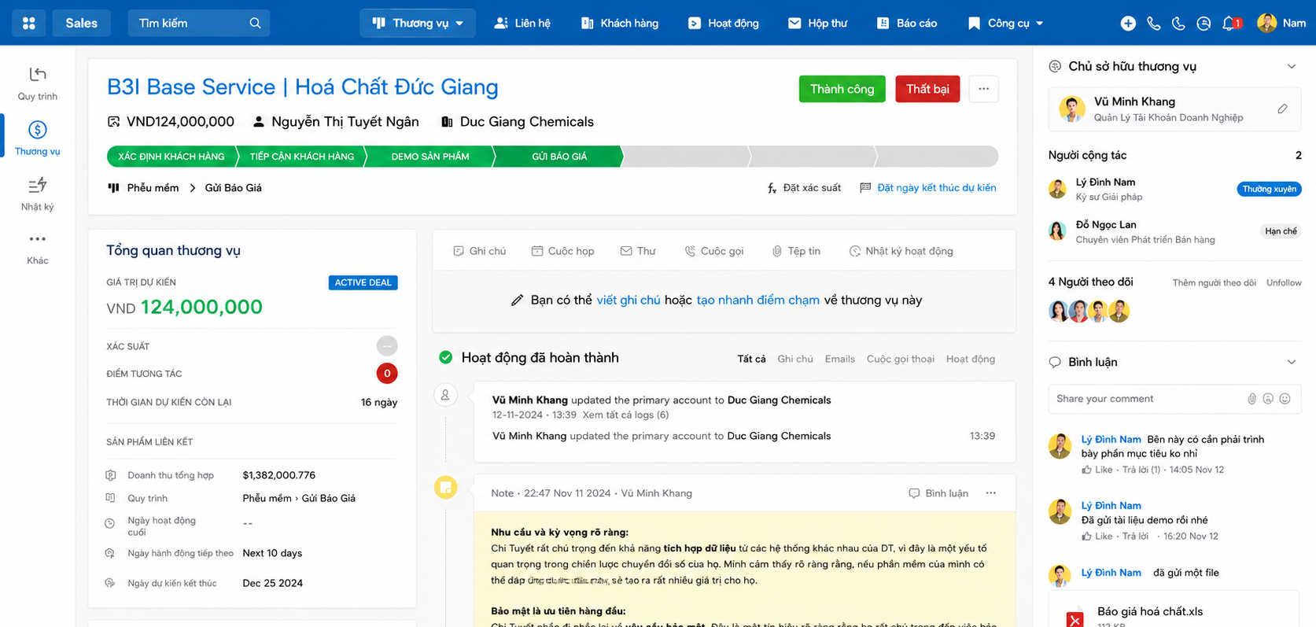Open the Khách hàng menu

(x=620, y=23)
